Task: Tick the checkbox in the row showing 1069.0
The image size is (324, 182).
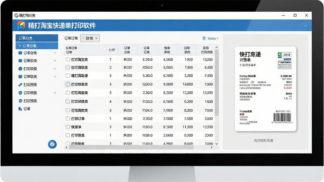Action: click(68, 135)
